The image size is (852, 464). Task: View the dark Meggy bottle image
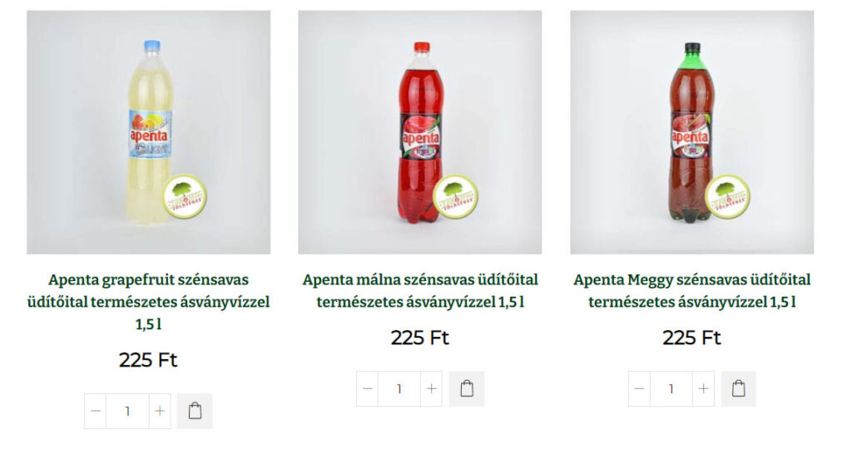(x=691, y=132)
